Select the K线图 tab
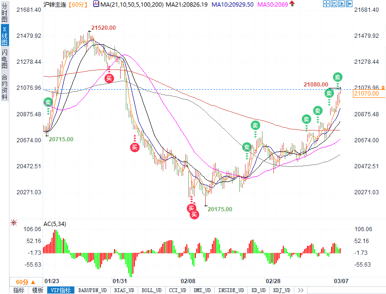Screen dimensions: 386x294 tap(4, 35)
